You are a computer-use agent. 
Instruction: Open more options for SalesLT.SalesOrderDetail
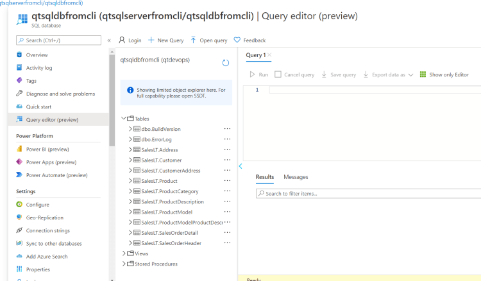227,232
